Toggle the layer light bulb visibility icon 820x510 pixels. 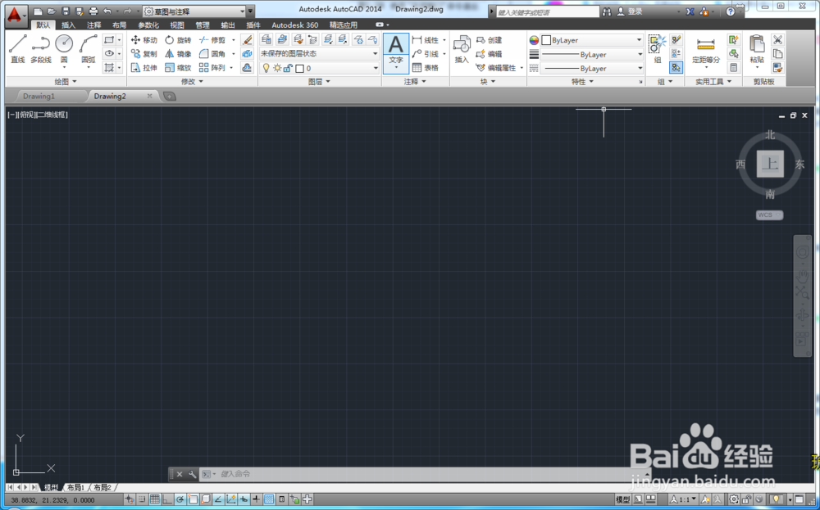266,66
